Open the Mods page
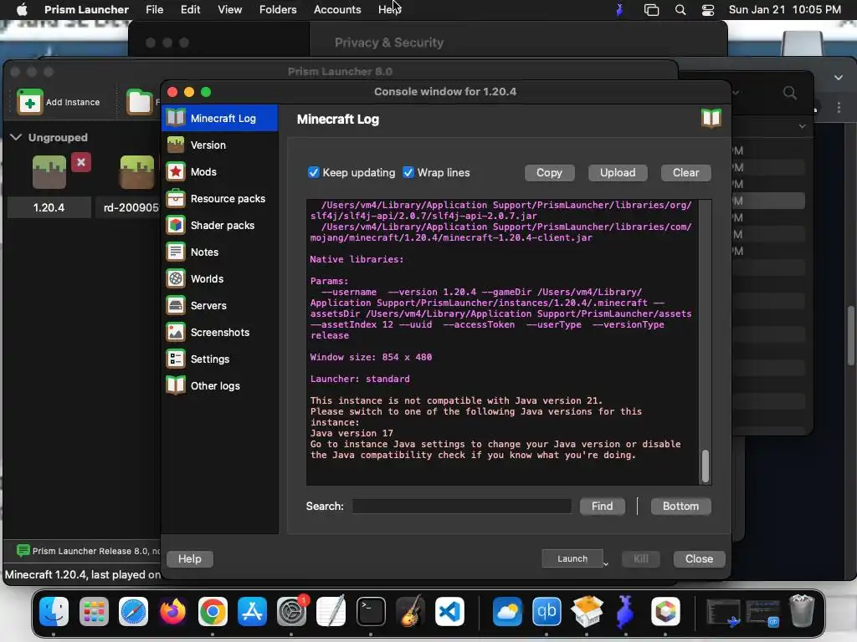Viewport: 857px width, 642px height. click(220, 171)
